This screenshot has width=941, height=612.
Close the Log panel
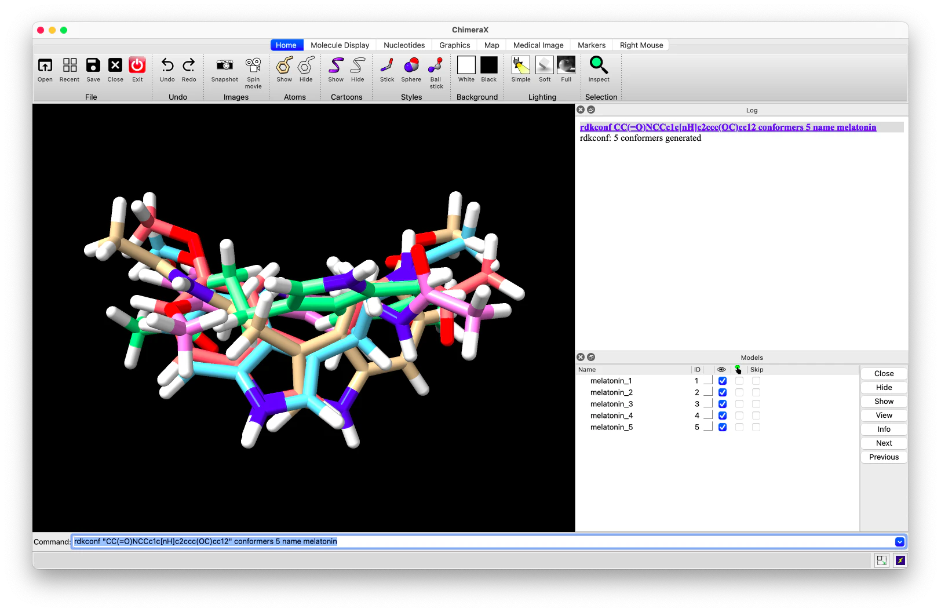click(x=581, y=110)
